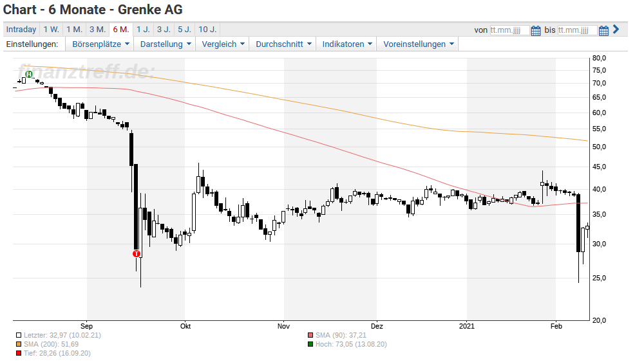Select the 3 J. time range tab

pos(164,30)
